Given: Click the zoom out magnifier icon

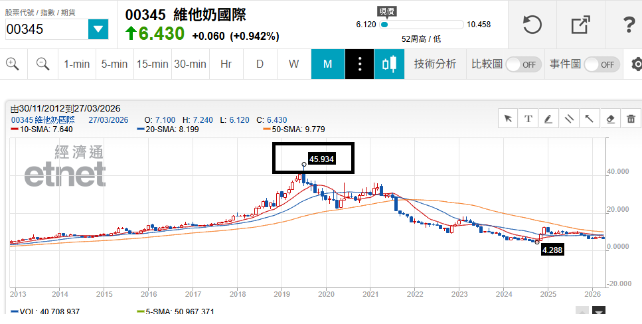Looking at the screenshot, I should tap(42, 64).
